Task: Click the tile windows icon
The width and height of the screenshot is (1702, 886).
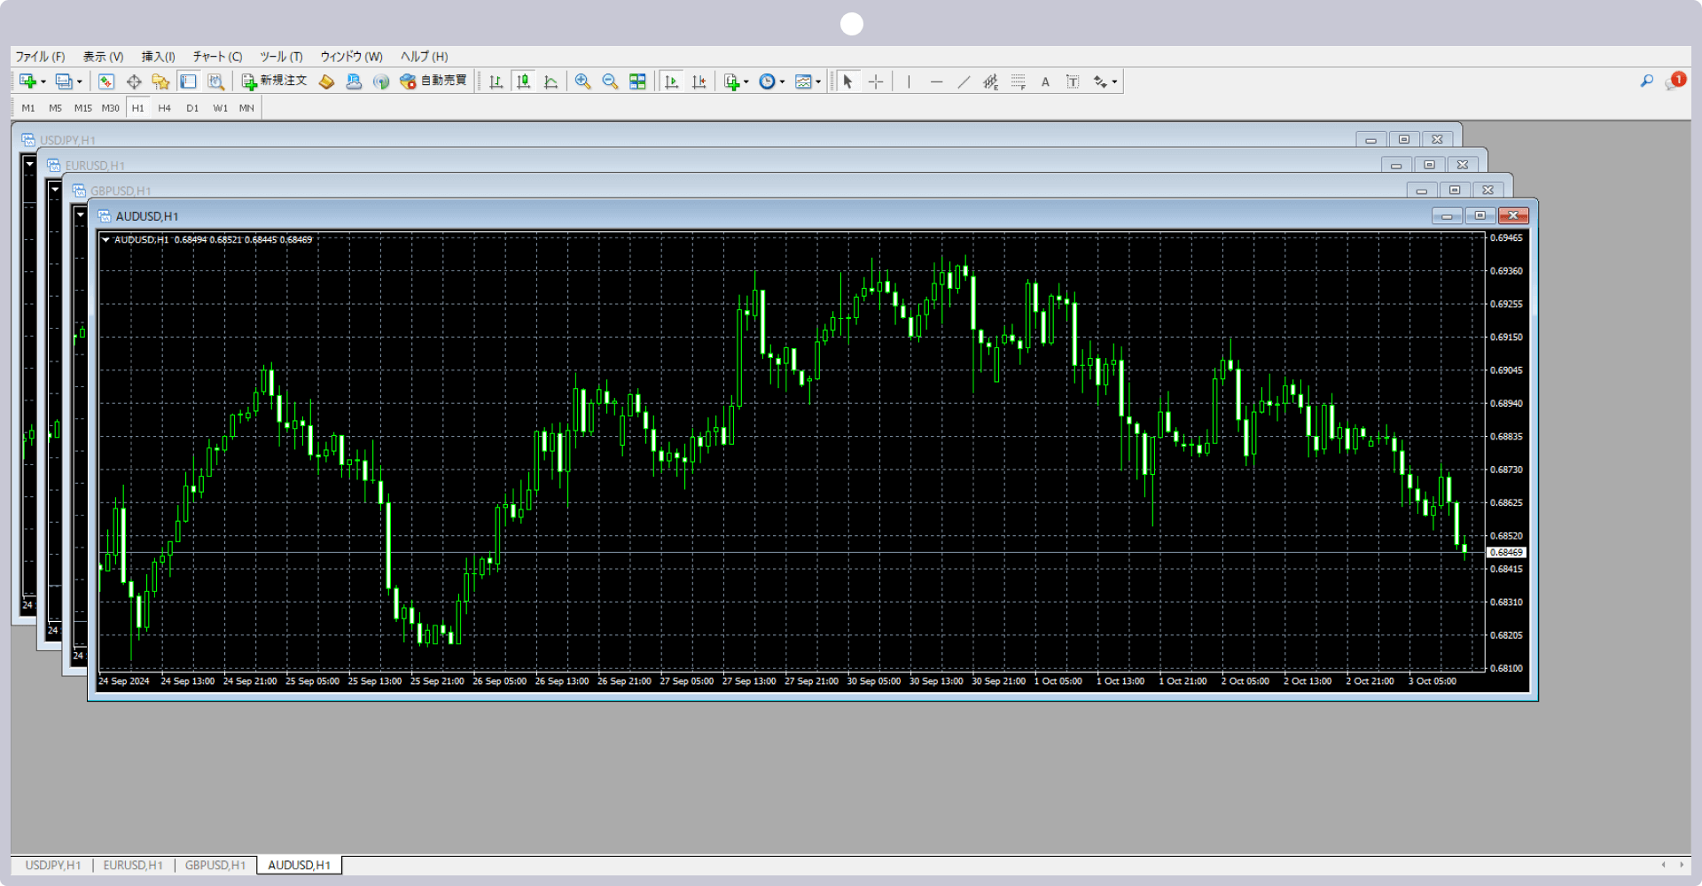Action: point(637,82)
